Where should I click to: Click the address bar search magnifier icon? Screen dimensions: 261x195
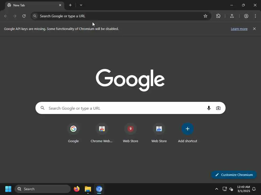point(35,16)
